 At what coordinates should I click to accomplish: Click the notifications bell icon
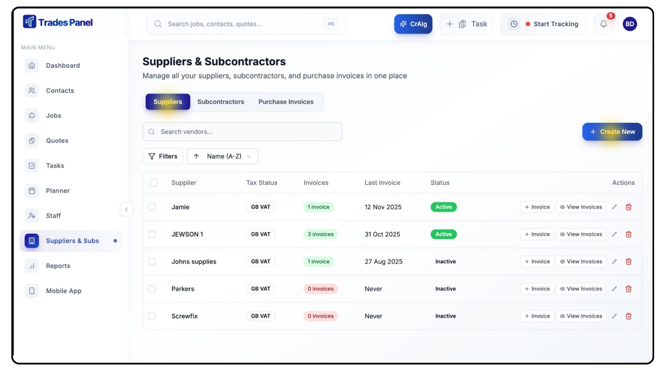(x=603, y=24)
